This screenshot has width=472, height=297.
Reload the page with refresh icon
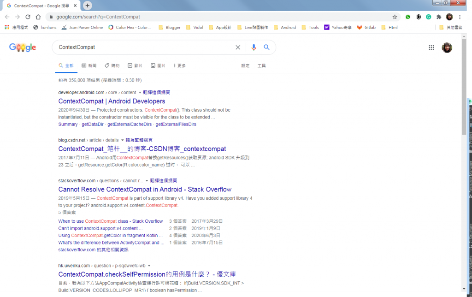(x=28, y=17)
